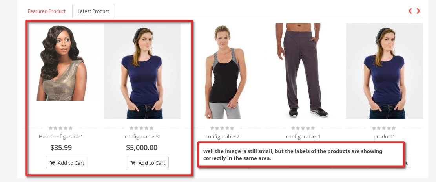Rate Hair-Configurable1 using its star rating
The height and width of the screenshot is (182, 436).
click(x=60, y=128)
